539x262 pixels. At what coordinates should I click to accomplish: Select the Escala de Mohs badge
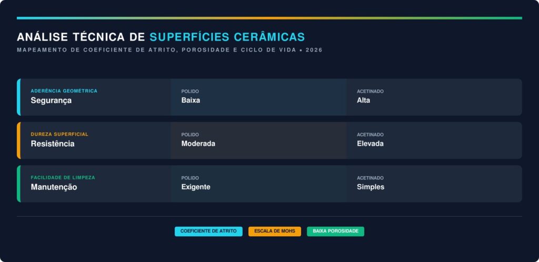coord(275,231)
